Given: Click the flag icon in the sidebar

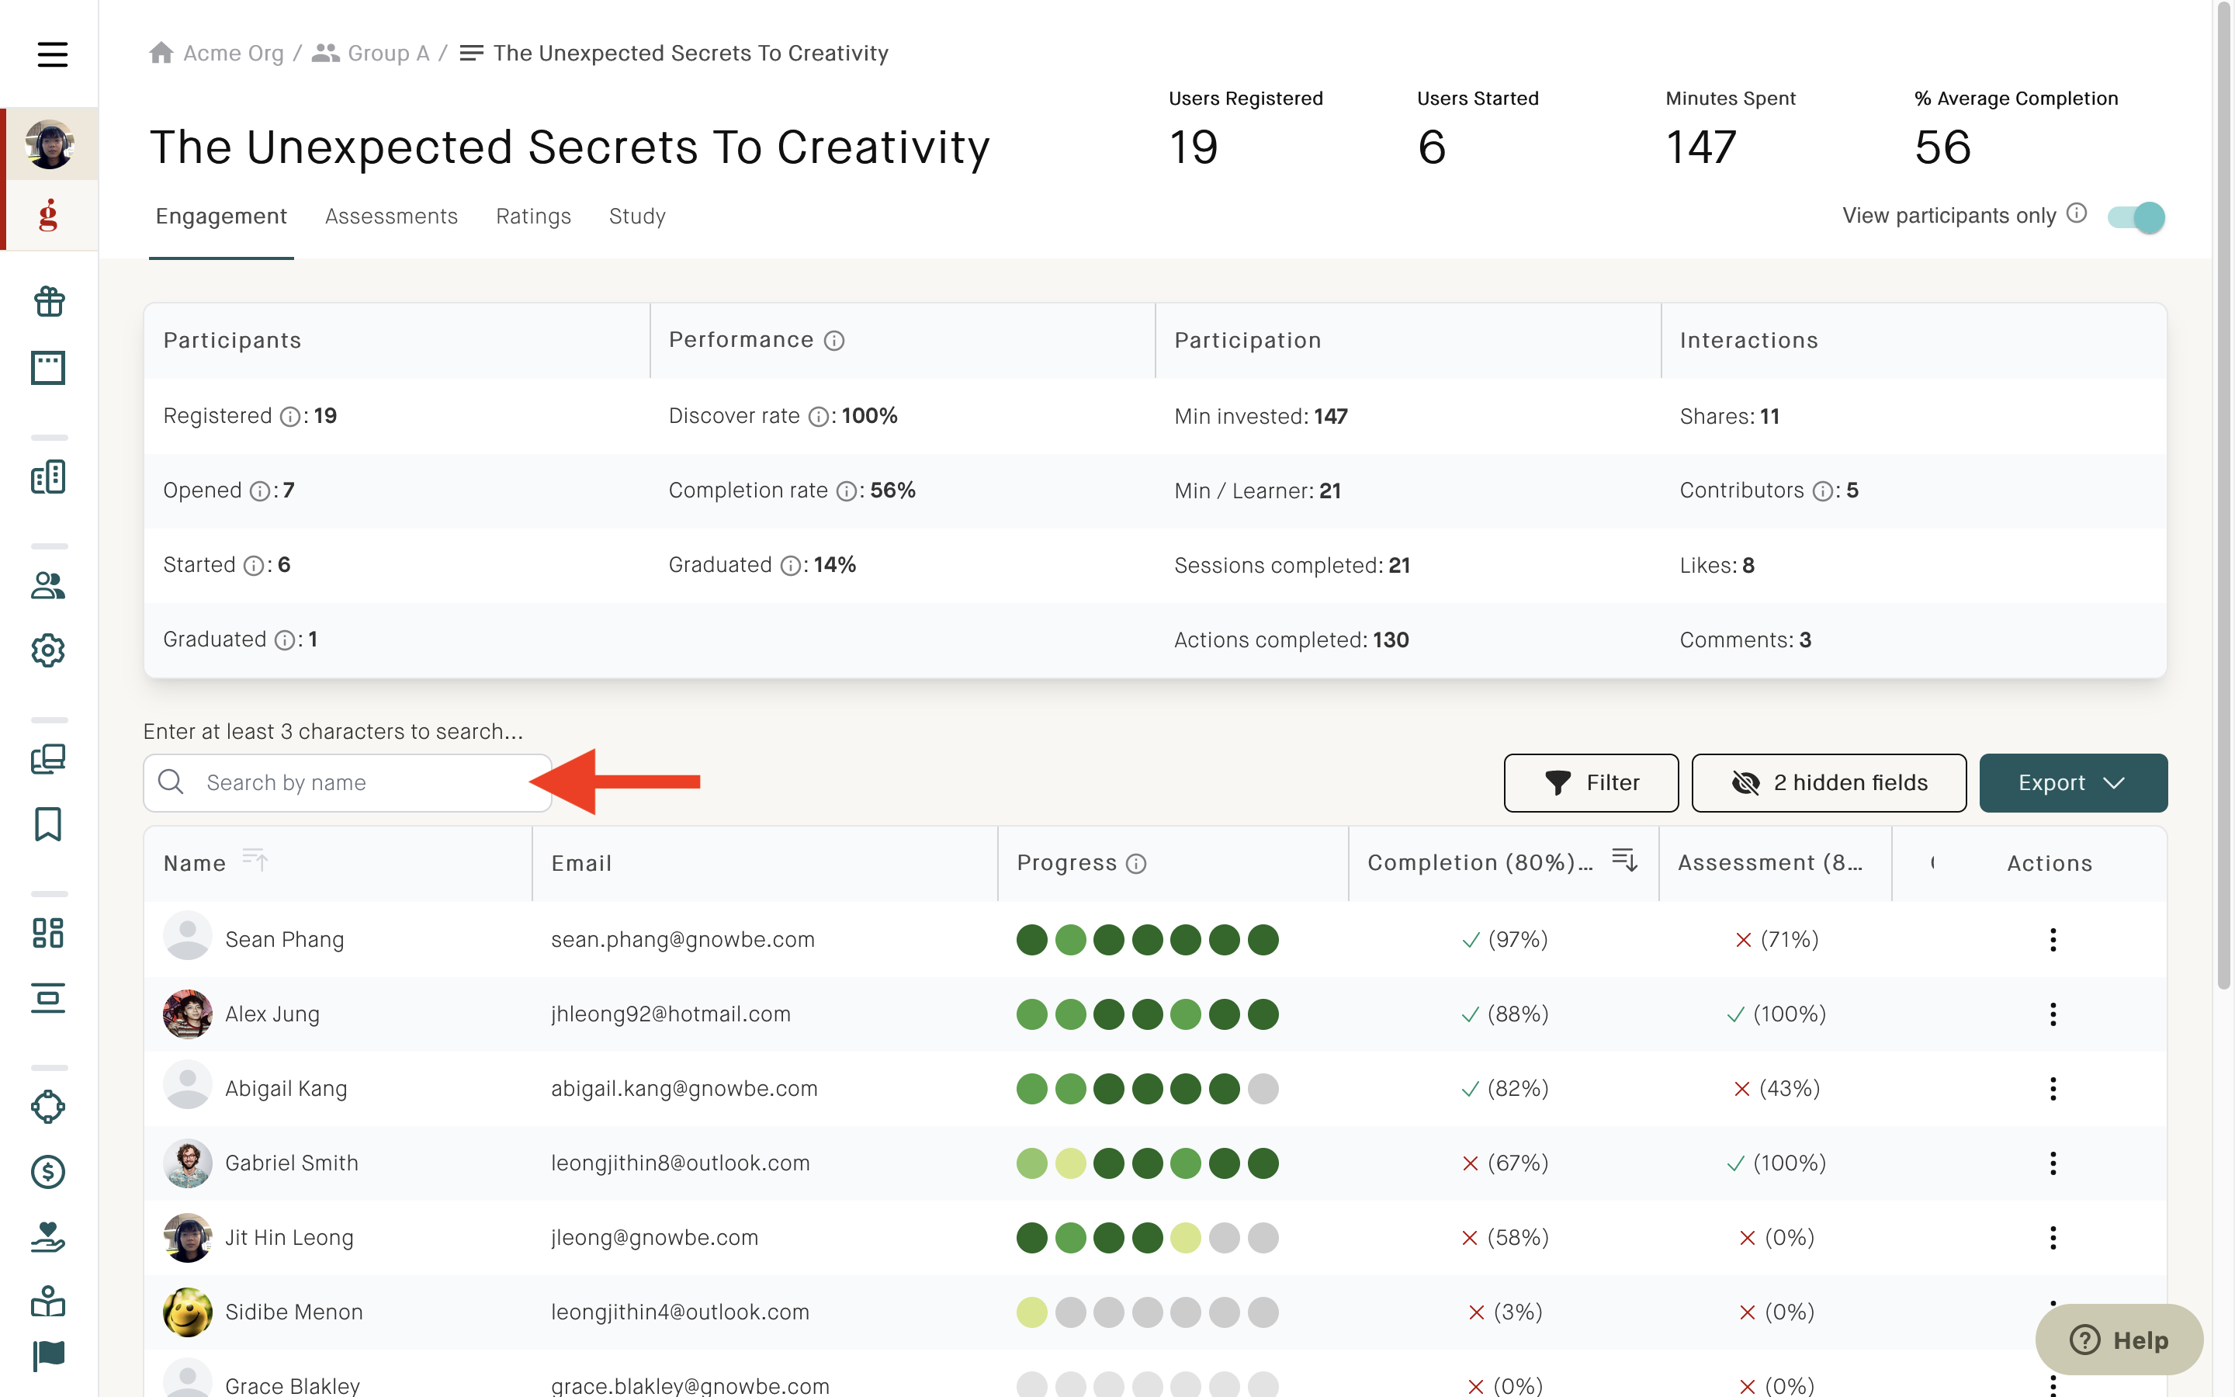Looking at the screenshot, I should point(48,1355).
